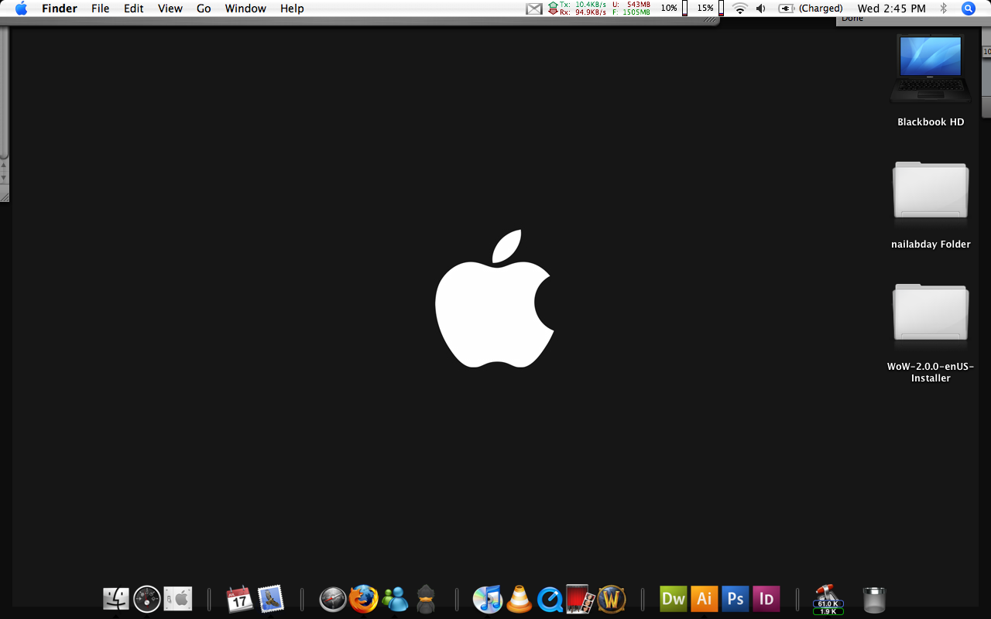Open the Finder menu
991x619 pixels.
tap(59, 9)
